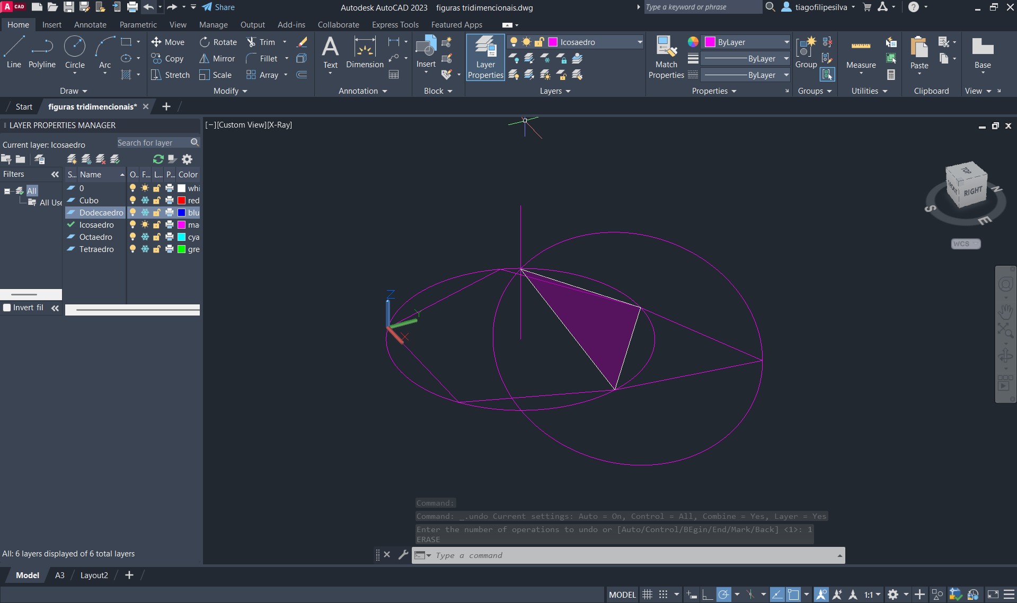The width and height of the screenshot is (1017, 603).
Task: Click the layer manager settings gear
Action: coord(187,159)
